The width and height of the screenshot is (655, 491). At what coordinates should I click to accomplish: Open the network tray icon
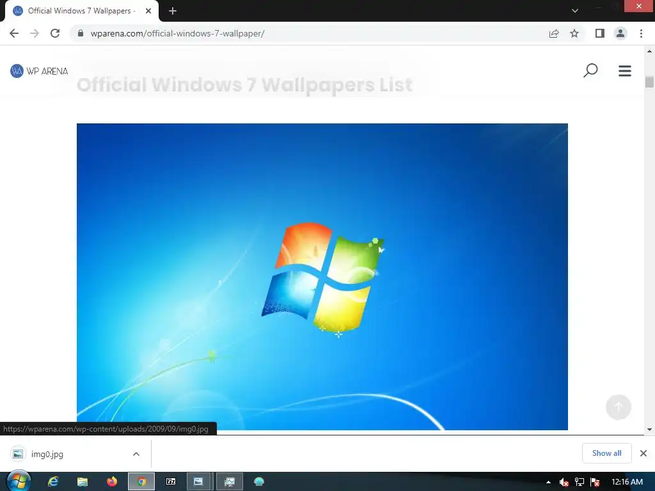(580, 482)
